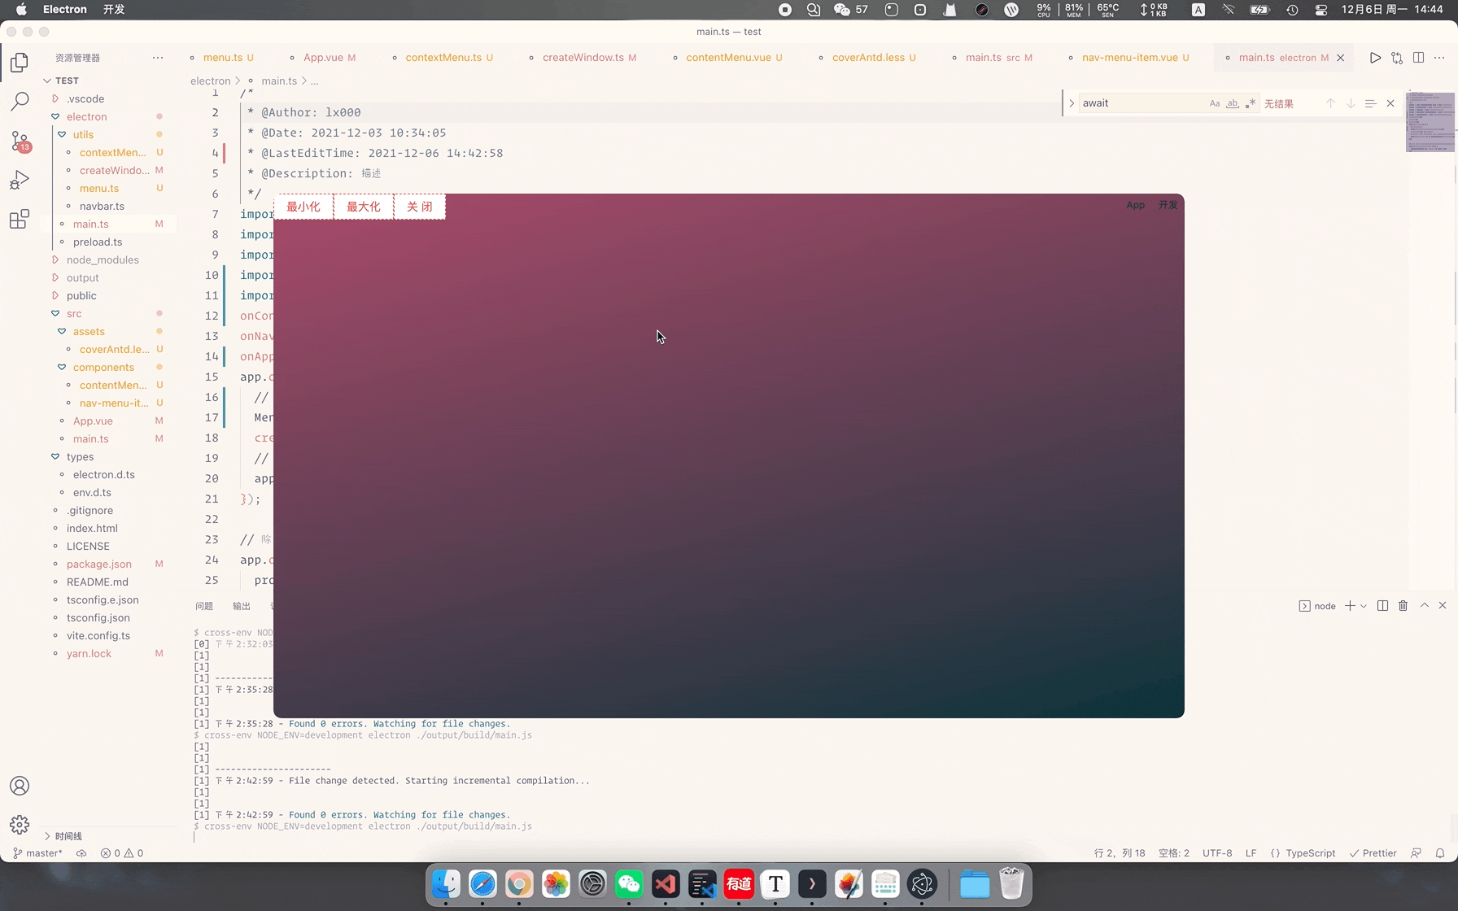Open the Source Control view
Image resolution: width=1458 pixels, height=911 pixels.
[x=20, y=141]
